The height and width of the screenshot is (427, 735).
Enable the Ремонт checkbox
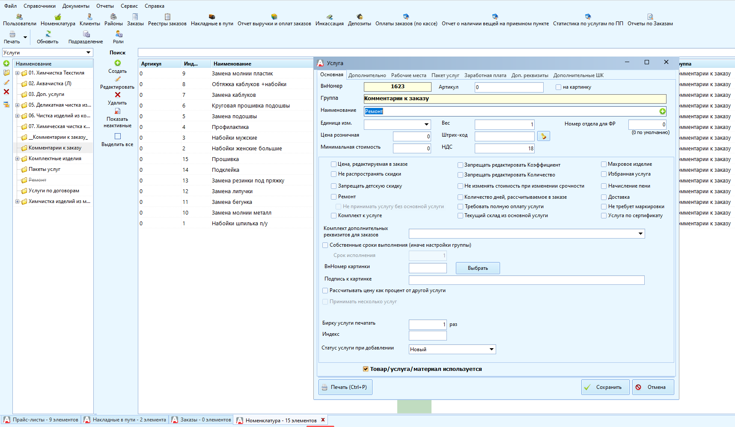[334, 197]
